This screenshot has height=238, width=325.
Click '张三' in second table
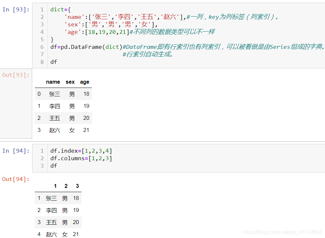pyautogui.click(x=51, y=198)
